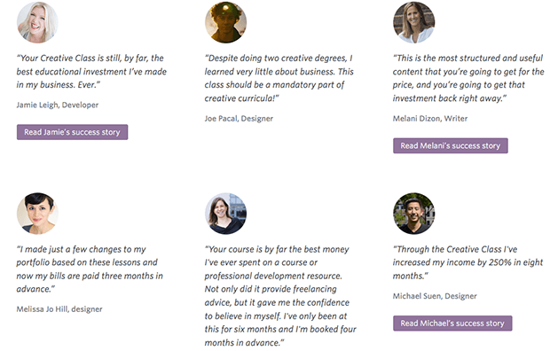
Task: Click quote starting 'Despite doing two creative degrees'
Action: pyautogui.click(x=279, y=78)
